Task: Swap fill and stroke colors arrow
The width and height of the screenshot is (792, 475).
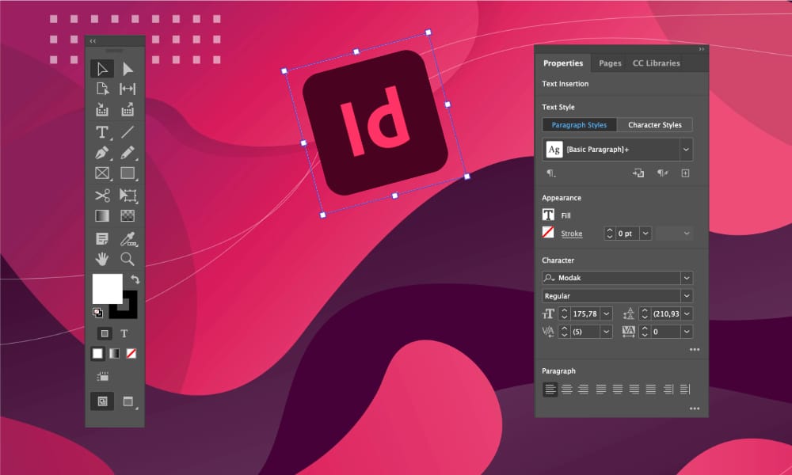Action: 135,279
